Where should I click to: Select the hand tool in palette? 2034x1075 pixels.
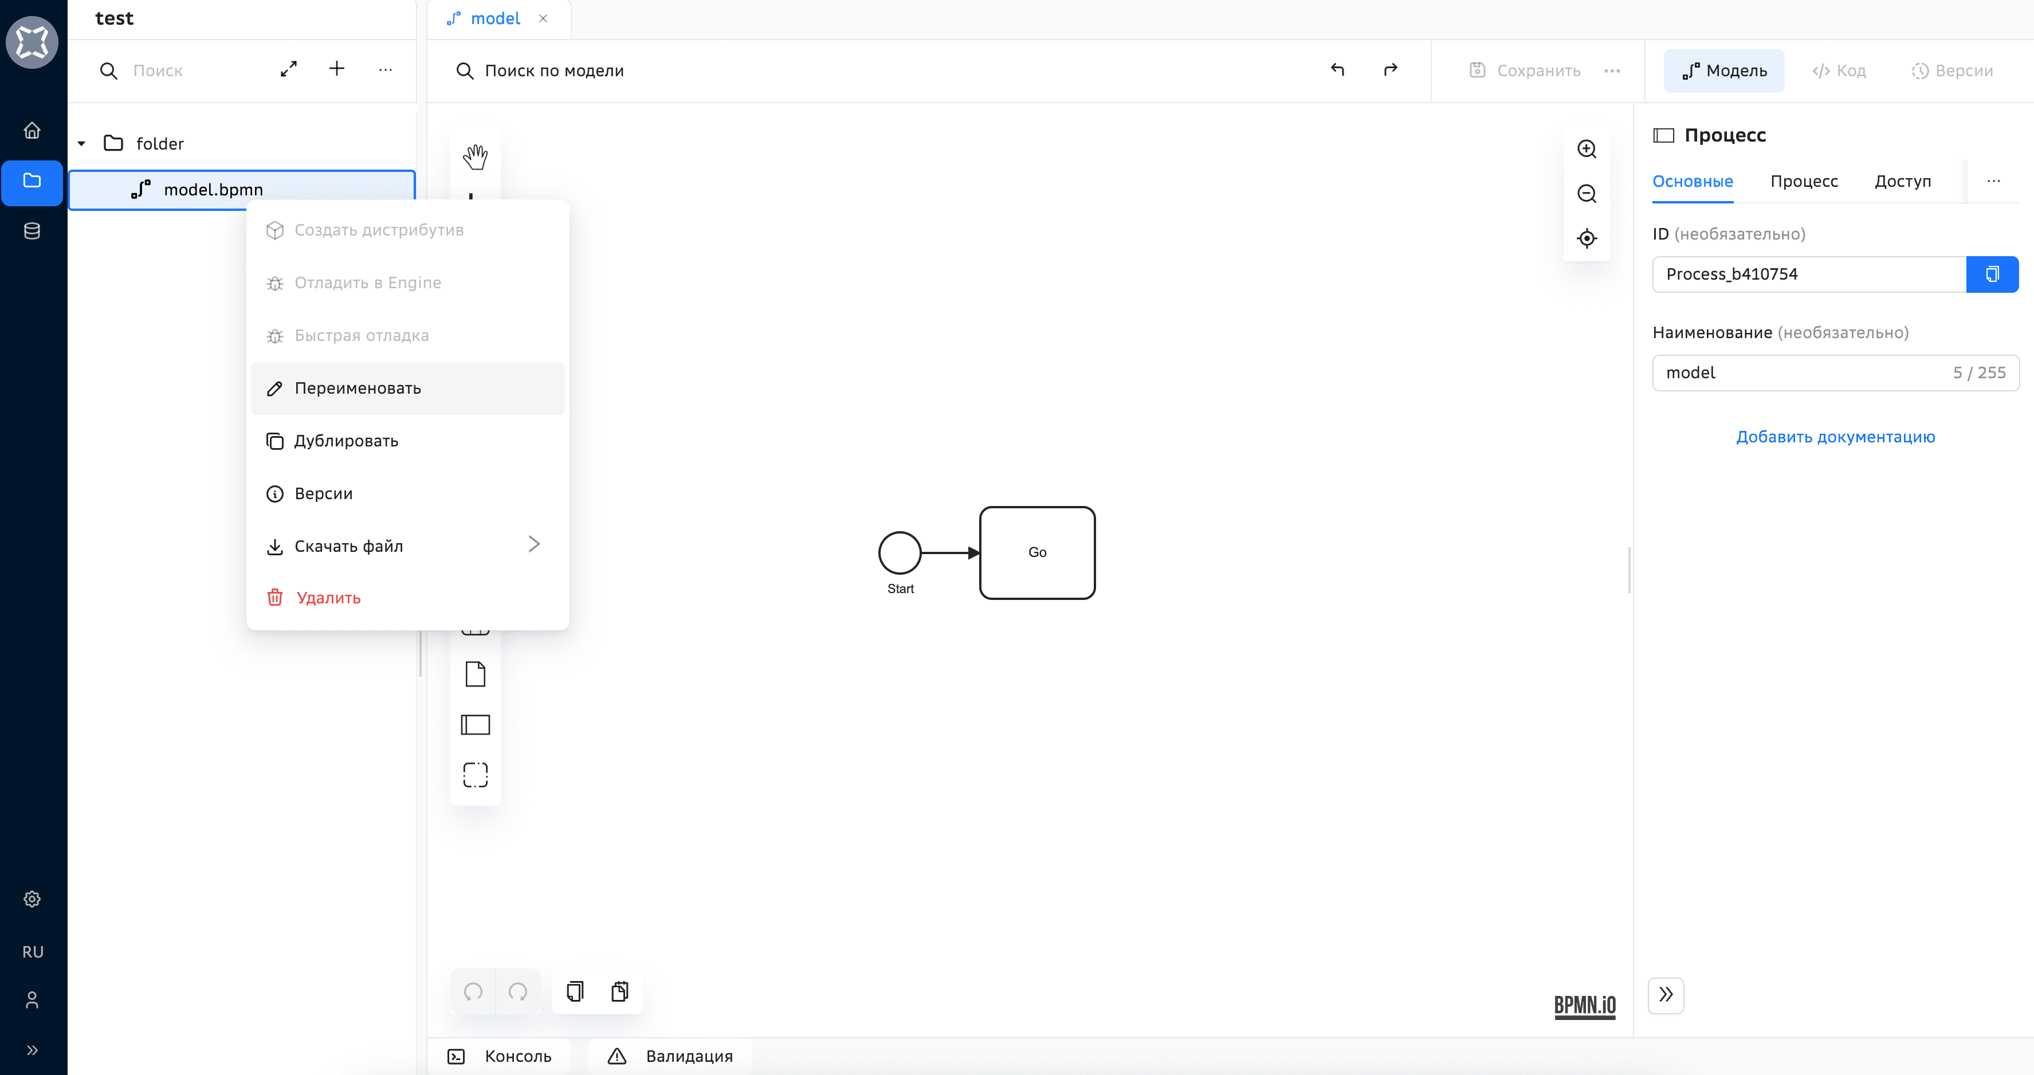point(474,156)
